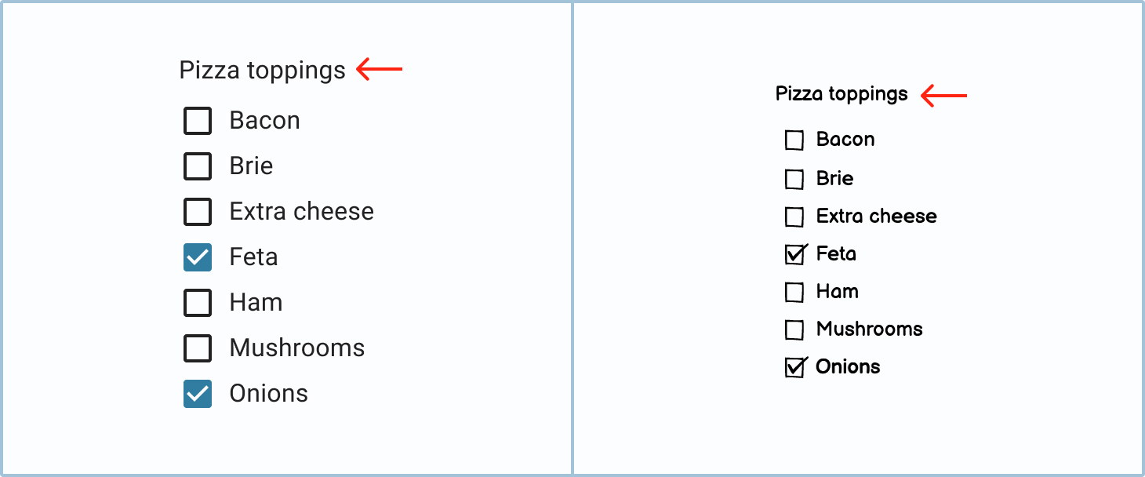1145x477 pixels.
Task: Tick the hand-drawn Brie checkbox
Action: click(x=794, y=179)
